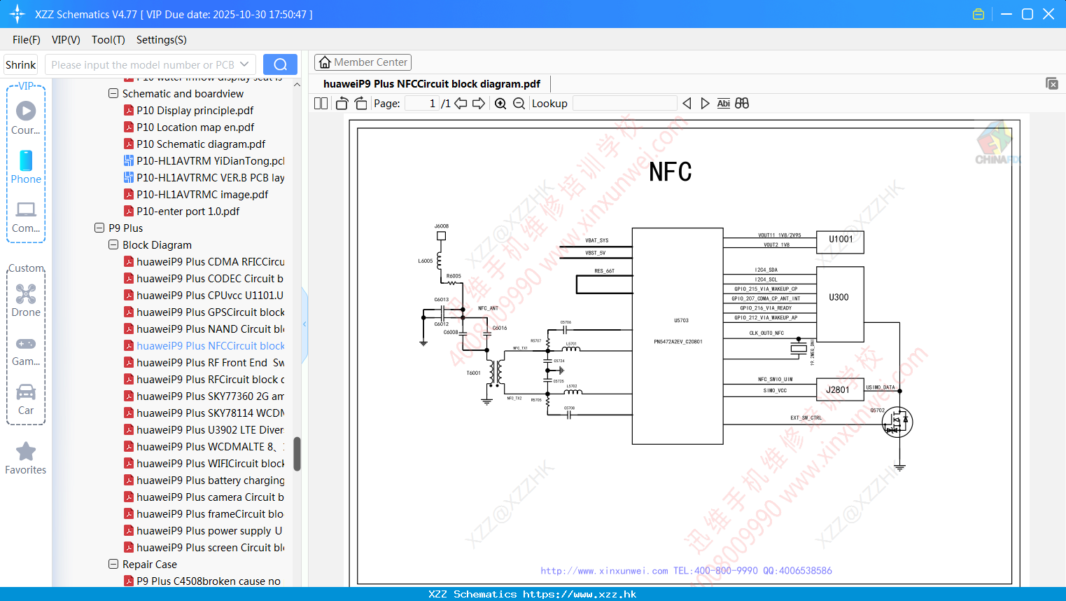Go to previous page arrow
Viewport: 1066px width, 601px height.
(x=461, y=104)
